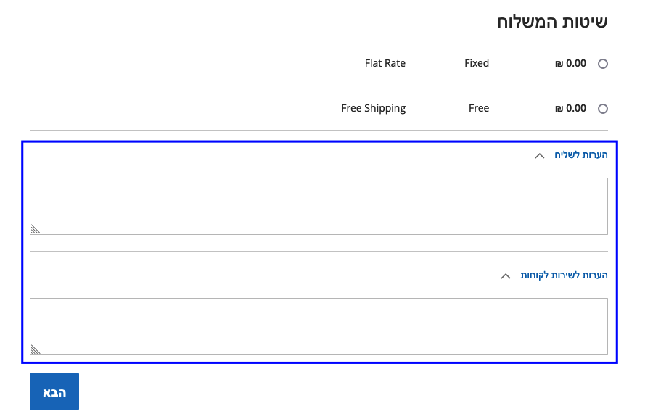This screenshot has width=653, height=419.
Task: Grab customer service textarea resize handle
Action: (x=36, y=349)
